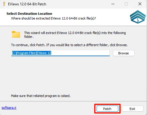Click the white S letter inside the logo

coord(138,20)
